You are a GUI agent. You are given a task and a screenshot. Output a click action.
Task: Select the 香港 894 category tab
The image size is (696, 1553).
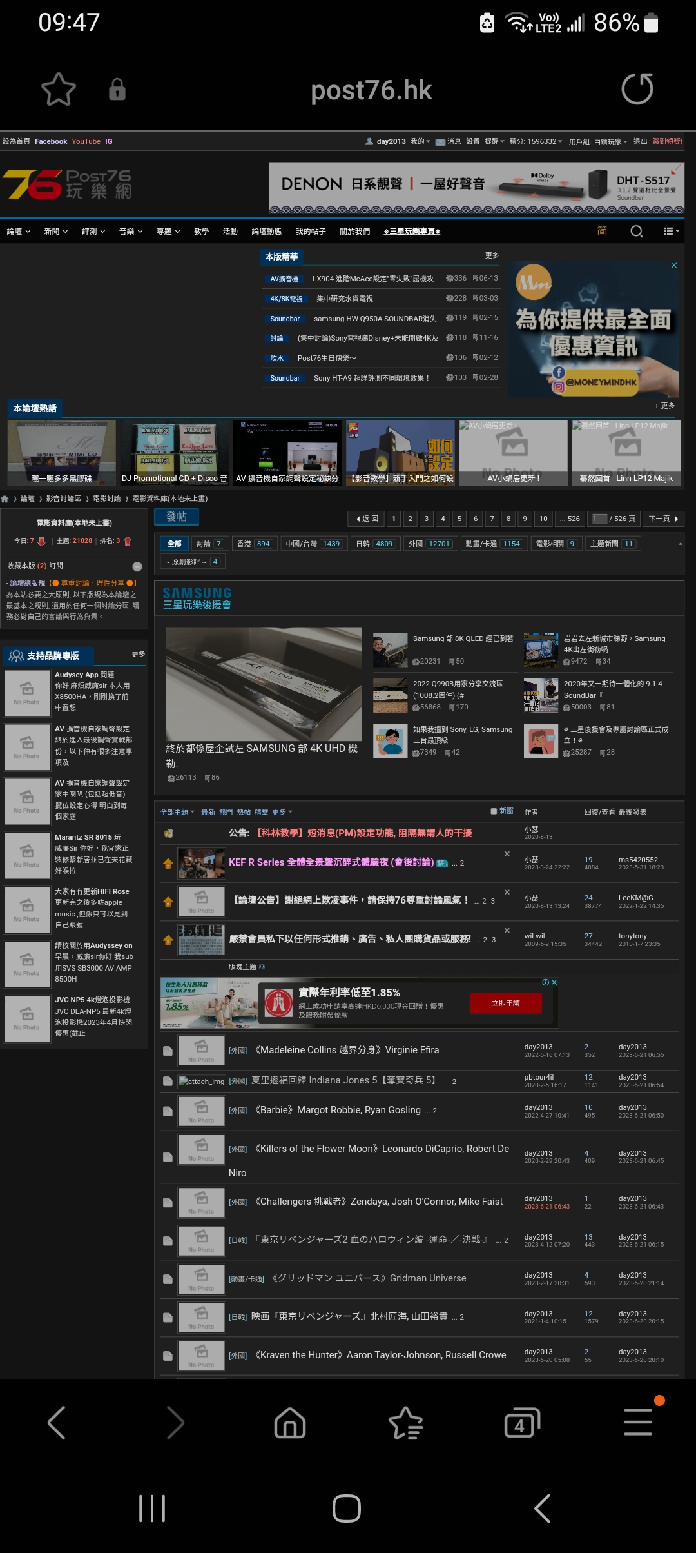pyautogui.click(x=253, y=544)
